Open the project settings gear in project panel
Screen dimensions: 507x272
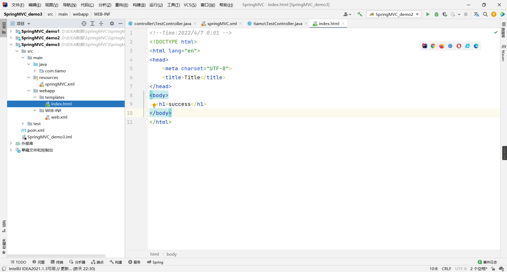coord(112,24)
